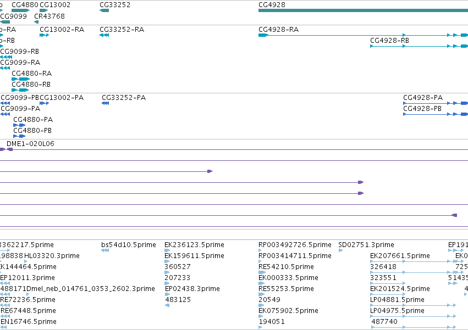Open the CG33252 gene label
The width and height of the screenshot is (468, 330).
coord(115,5)
